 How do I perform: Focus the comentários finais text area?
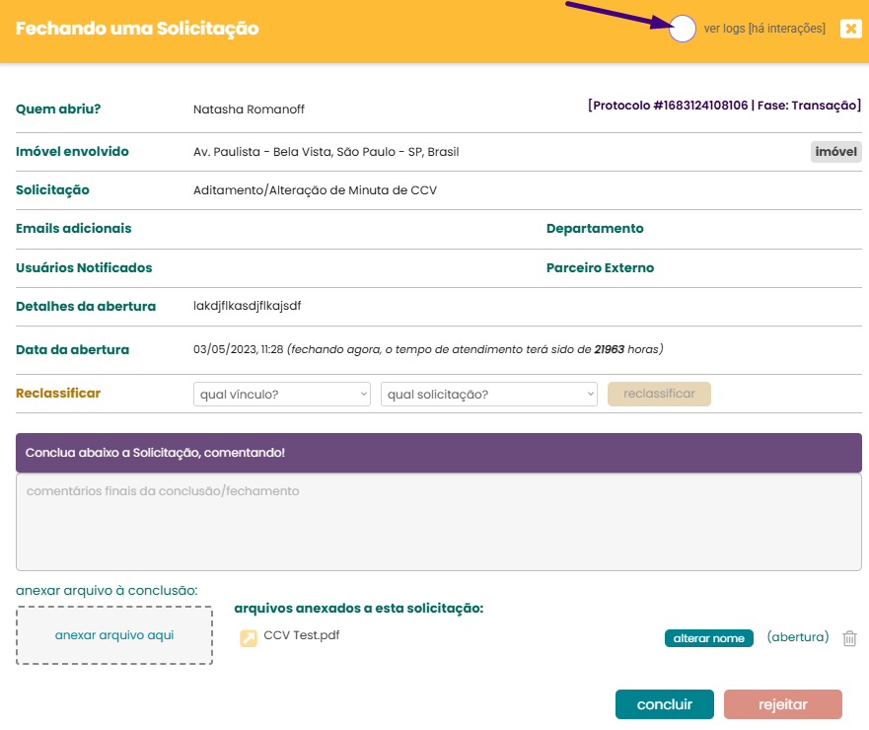click(x=438, y=522)
